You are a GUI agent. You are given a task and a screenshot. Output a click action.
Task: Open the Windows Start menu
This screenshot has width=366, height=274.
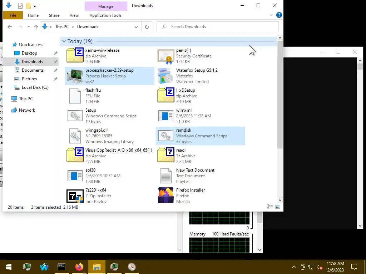tap(9, 267)
